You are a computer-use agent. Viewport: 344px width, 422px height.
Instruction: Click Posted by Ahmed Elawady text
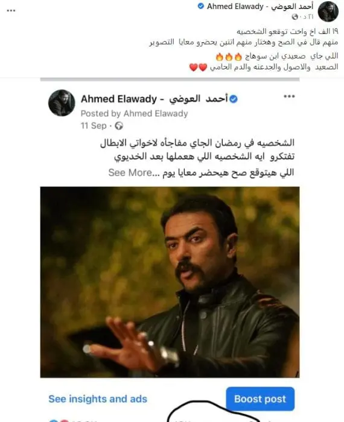pyautogui.click(x=134, y=113)
